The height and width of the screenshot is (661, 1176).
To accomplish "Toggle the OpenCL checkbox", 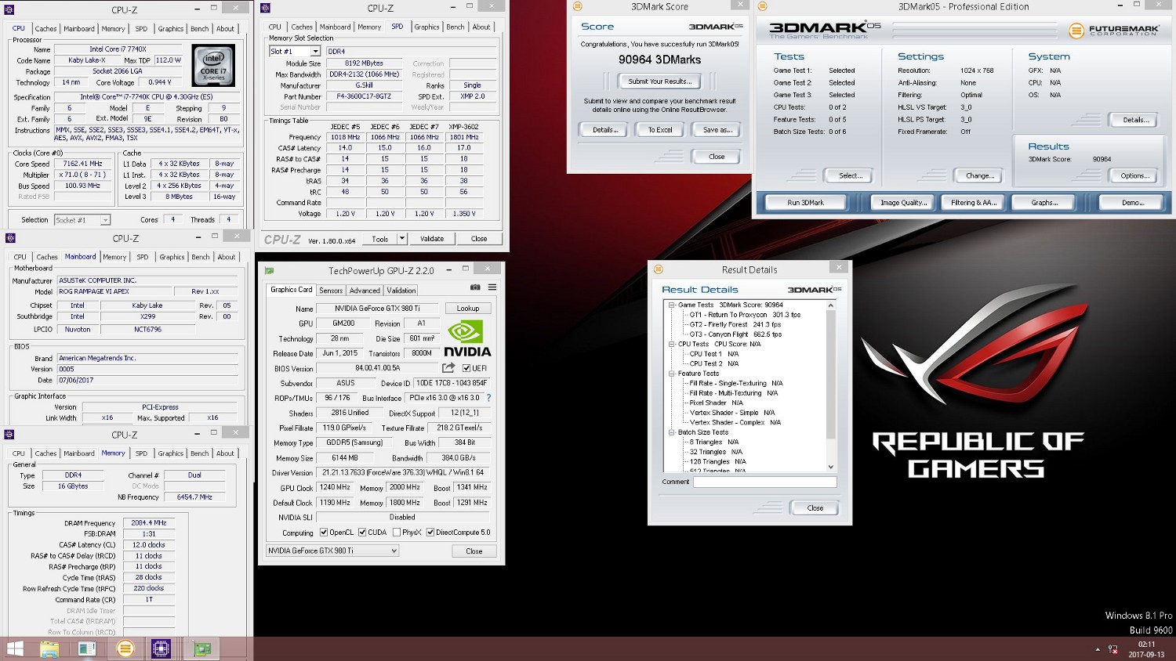I will 324,533.
